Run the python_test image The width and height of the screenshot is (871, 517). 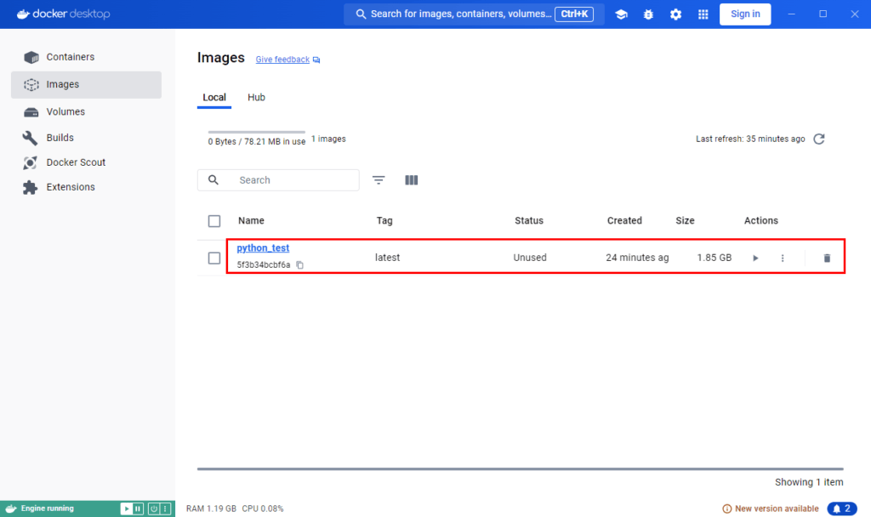[x=754, y=258]
